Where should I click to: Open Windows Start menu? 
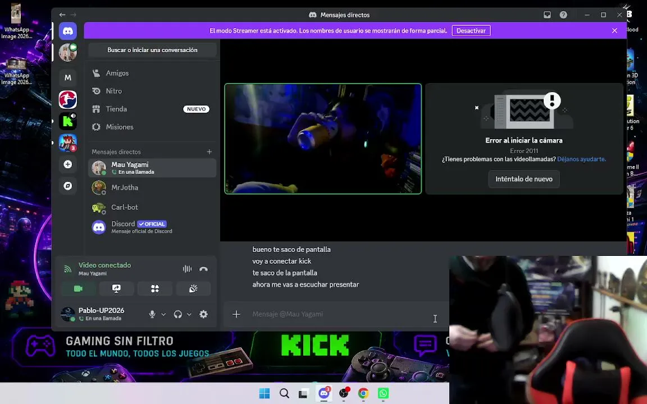pyautogui.click(x=264, y=393)
